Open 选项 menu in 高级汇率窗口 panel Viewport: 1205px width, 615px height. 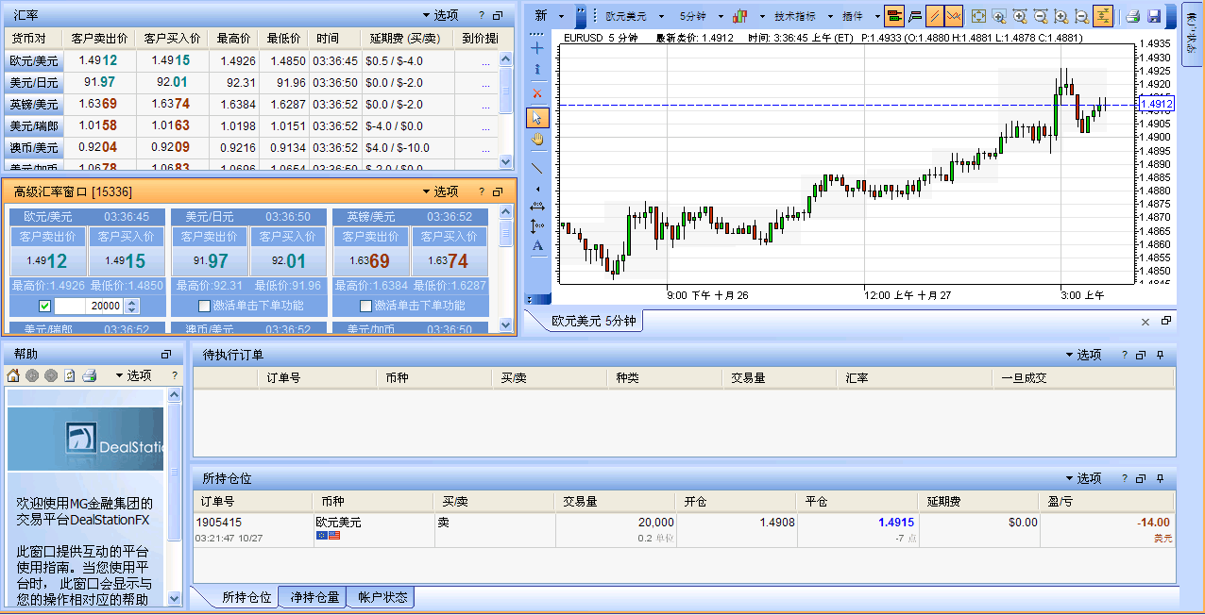(439, 191)
